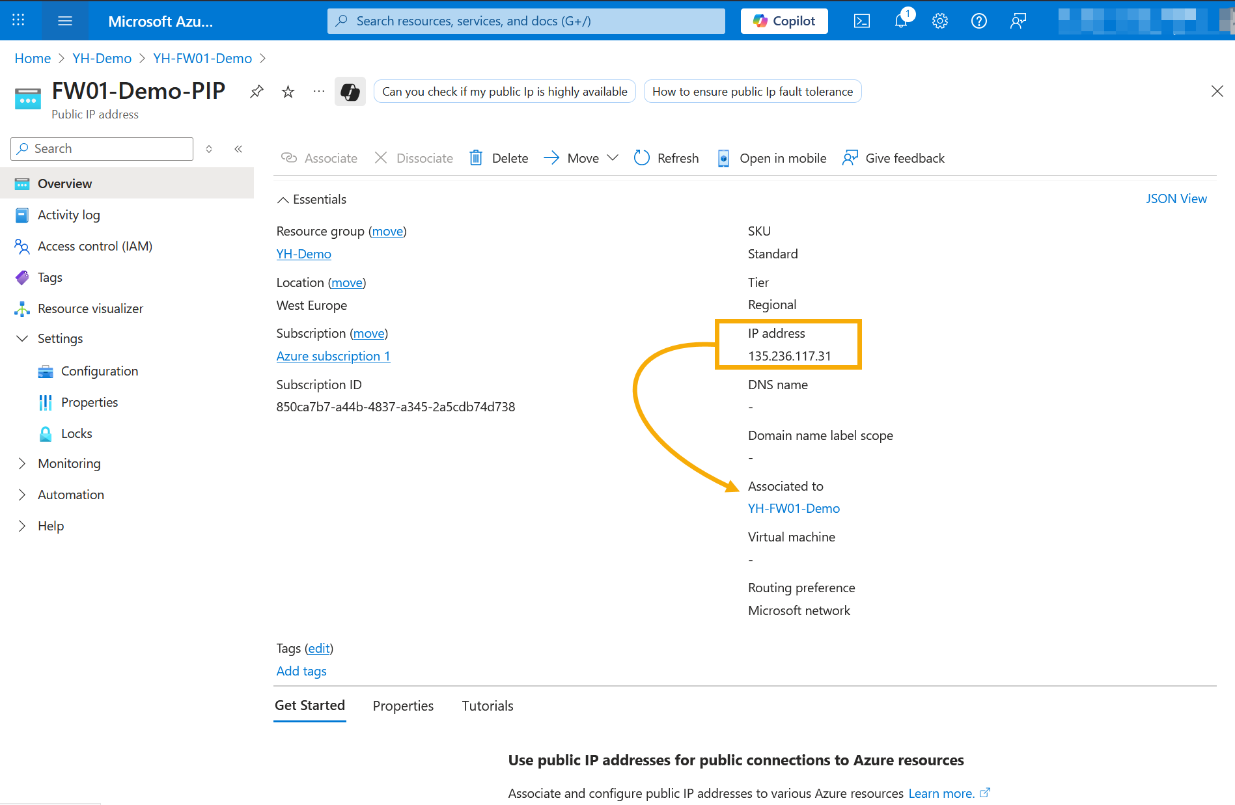
Task: Click the Associate toolbar button
Action: click(319, 158)
